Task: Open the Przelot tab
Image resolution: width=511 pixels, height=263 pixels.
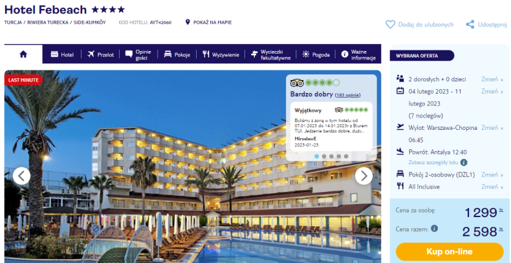Action: point(100,55)
